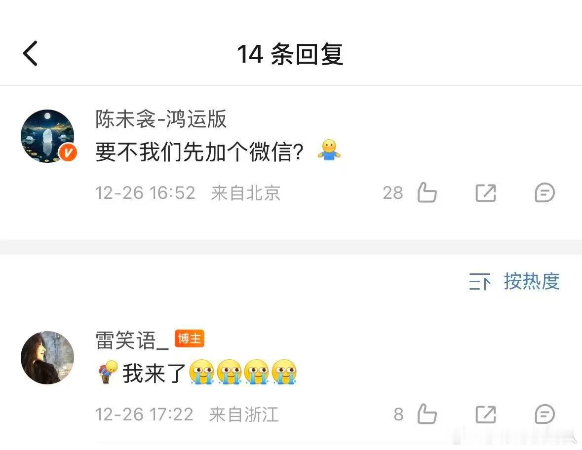The image size is (582, 450).
Task: Select the comment text 要不我们先加个微信
Action: (x=199, y=152)
